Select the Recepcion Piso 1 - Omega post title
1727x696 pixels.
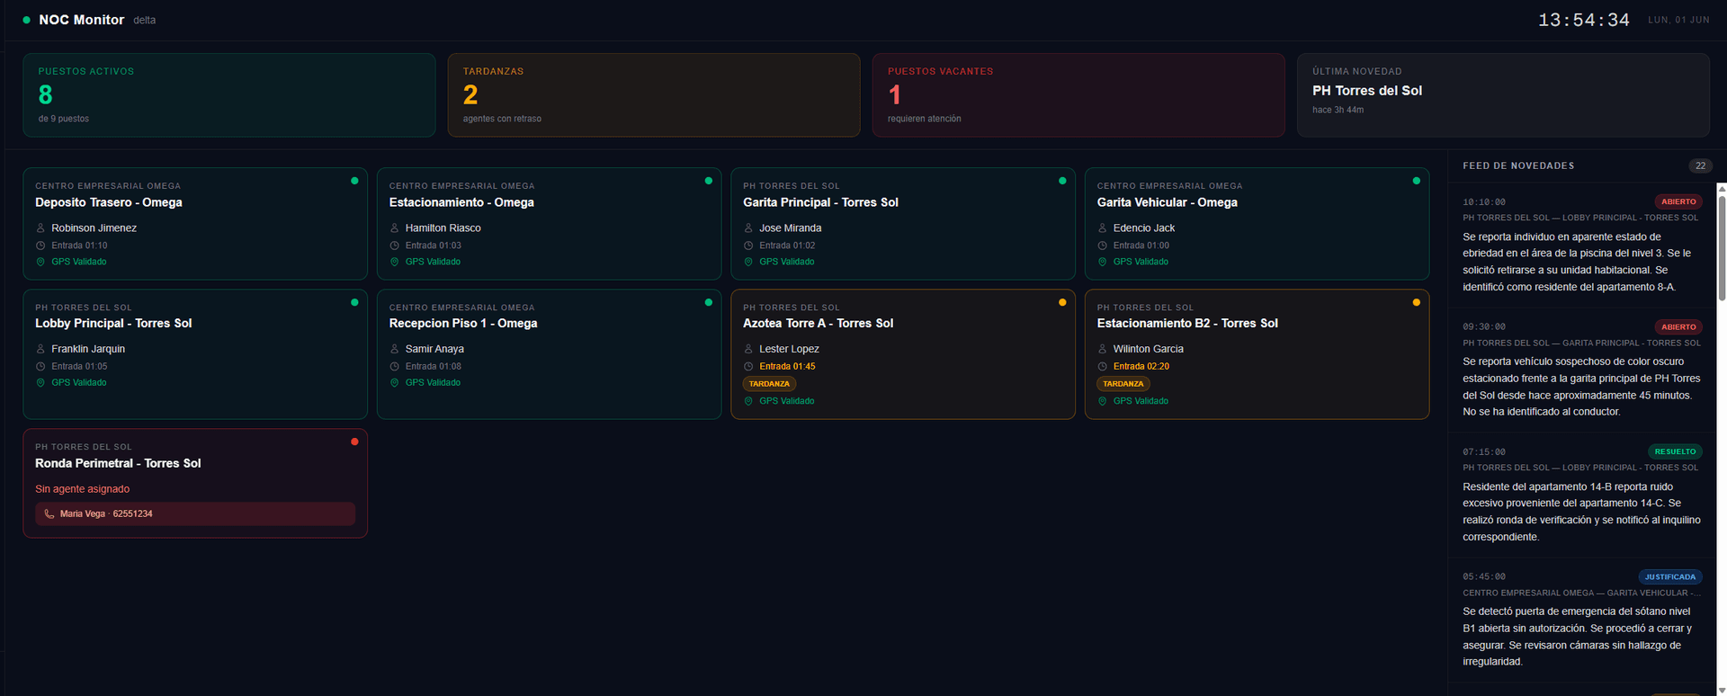pyautogui.click(x=463, y=324)
